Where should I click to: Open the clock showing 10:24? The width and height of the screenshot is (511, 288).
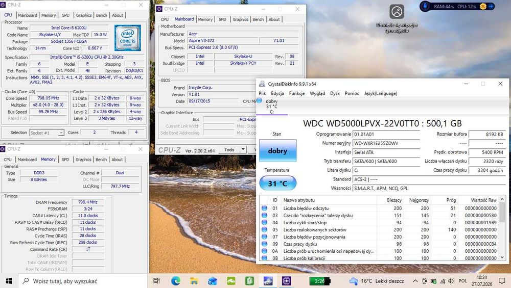coord(482,281)
